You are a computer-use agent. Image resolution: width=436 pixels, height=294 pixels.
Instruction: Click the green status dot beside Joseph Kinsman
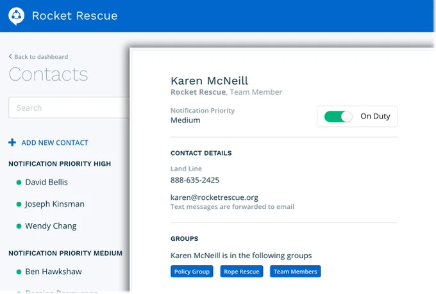point(19,204)
